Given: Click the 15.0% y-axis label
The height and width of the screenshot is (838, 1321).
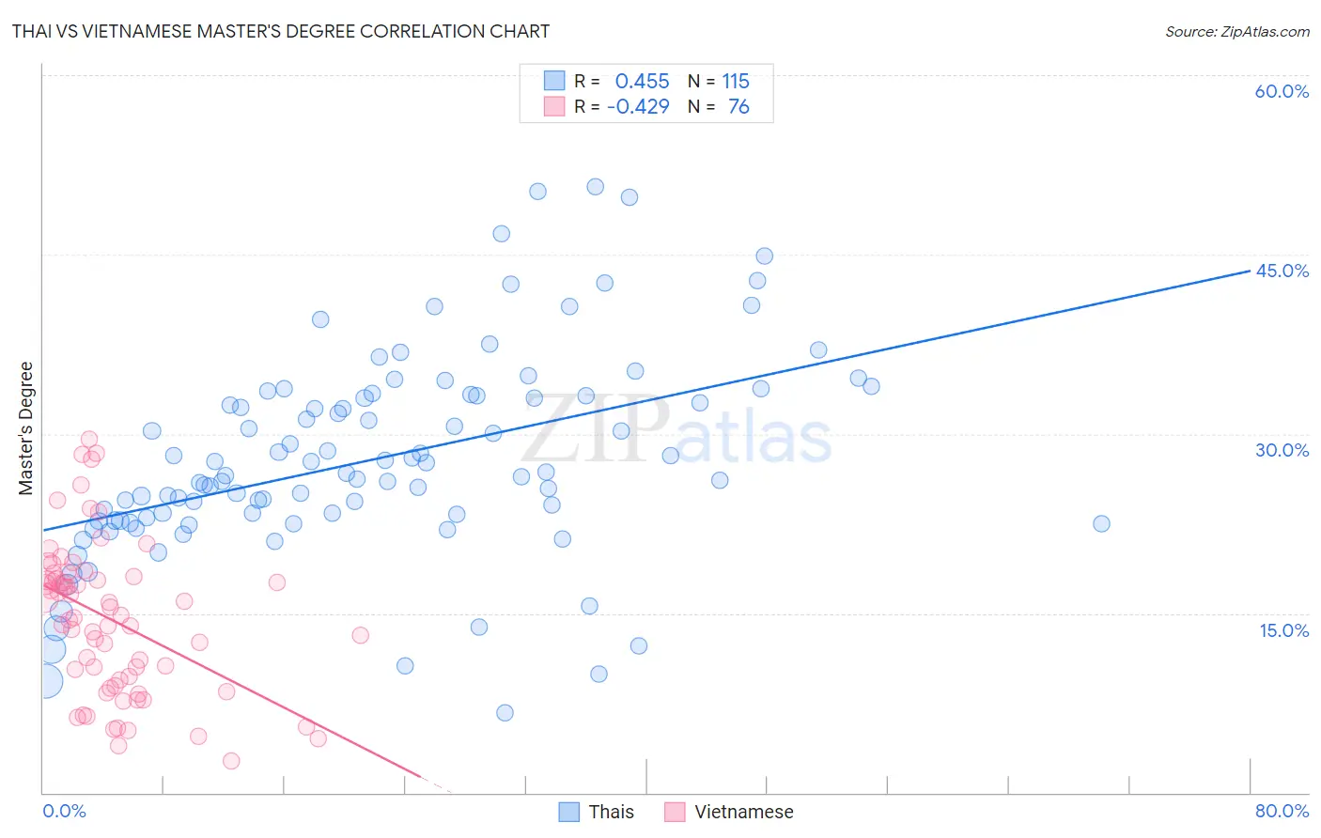Looking at the screenshot, I should (1283, 630).
